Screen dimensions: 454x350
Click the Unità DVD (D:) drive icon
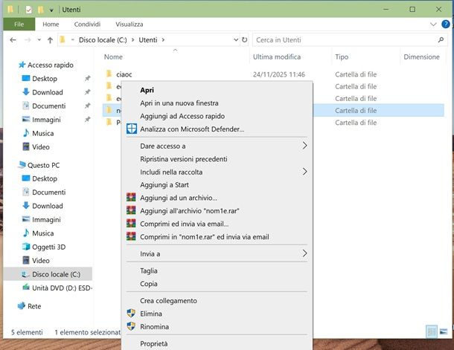[26, 288]
